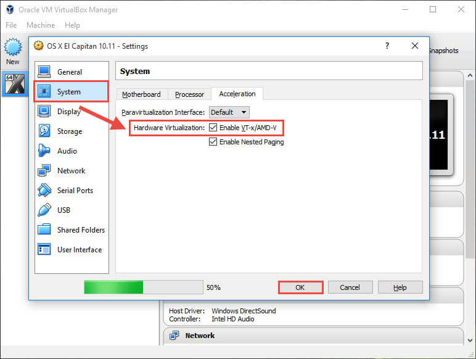
Task: Toggle Enable Nested Paging checkbox
Action: [213, 141]
